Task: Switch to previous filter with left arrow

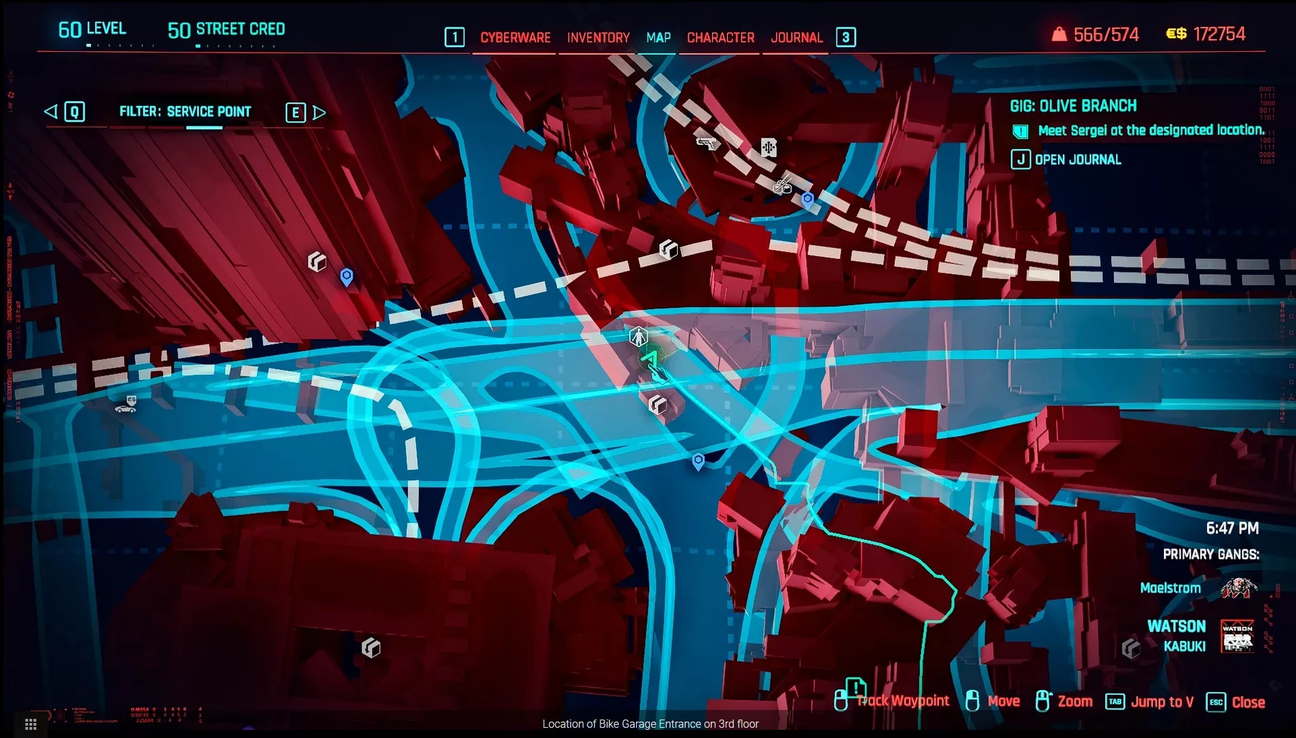Action: (x=50, y=111)
